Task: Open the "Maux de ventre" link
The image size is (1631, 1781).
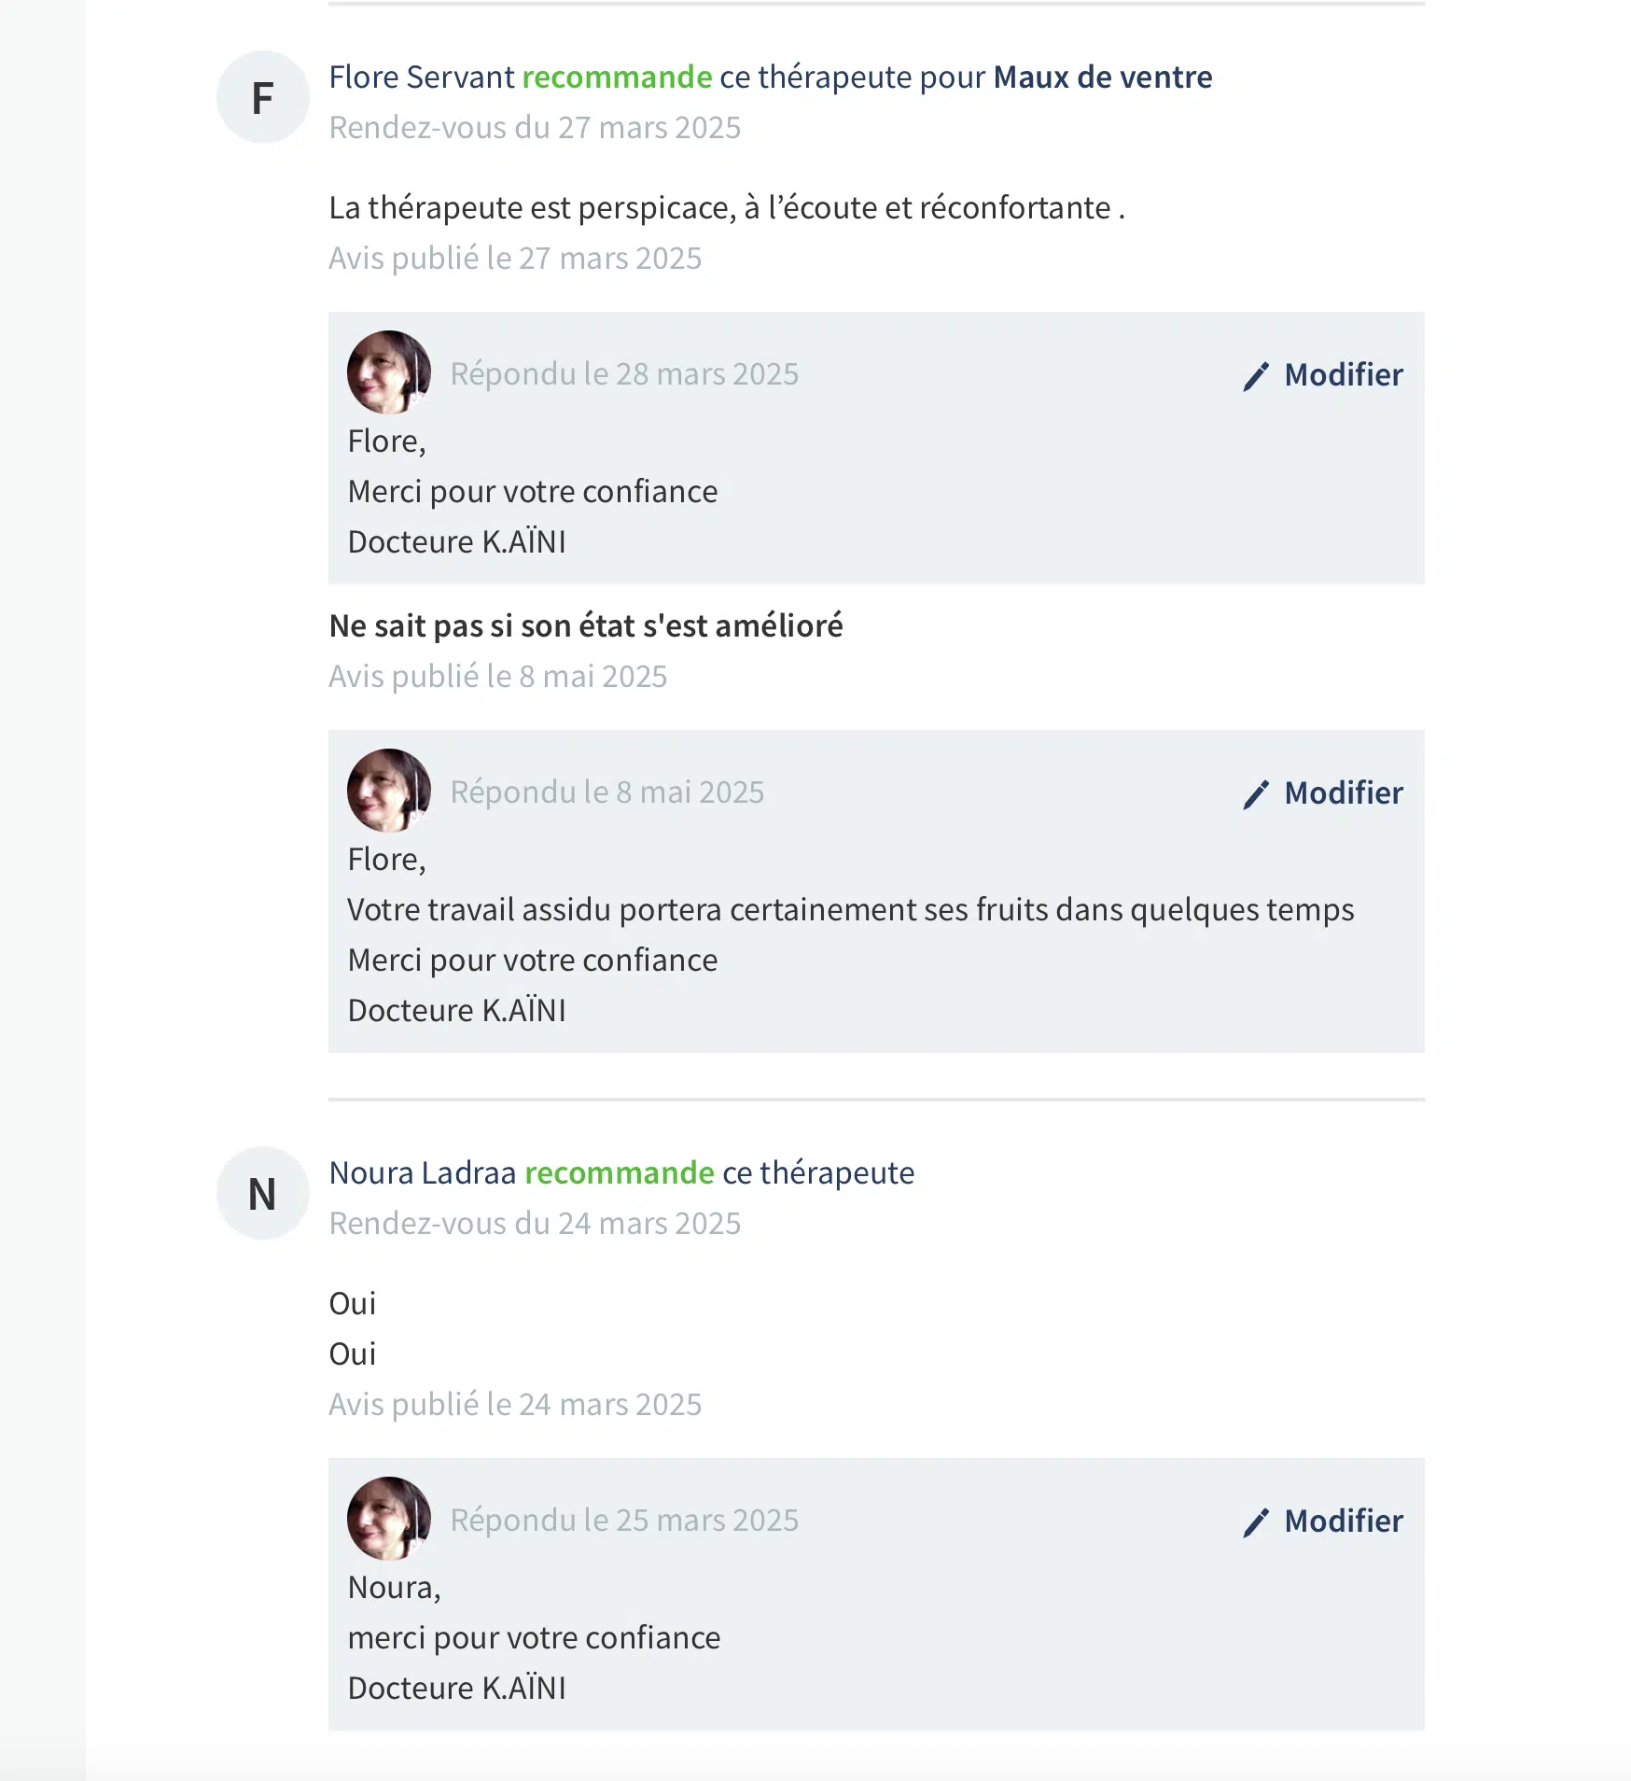Action: coord(1102,77)
